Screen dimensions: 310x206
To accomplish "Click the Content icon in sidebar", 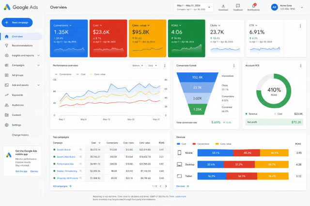I will pyautogui.click(x=6, y=115).
